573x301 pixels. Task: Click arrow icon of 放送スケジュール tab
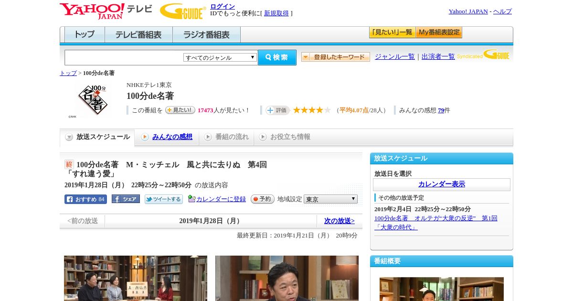coord(69,137)
